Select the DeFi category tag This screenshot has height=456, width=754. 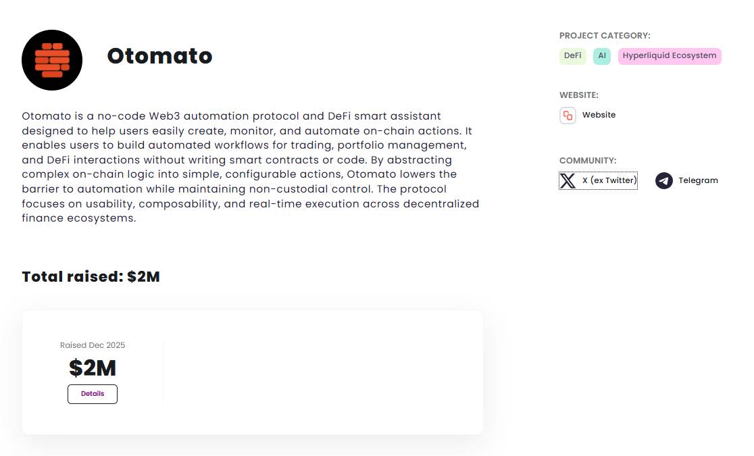coord(572,56)
